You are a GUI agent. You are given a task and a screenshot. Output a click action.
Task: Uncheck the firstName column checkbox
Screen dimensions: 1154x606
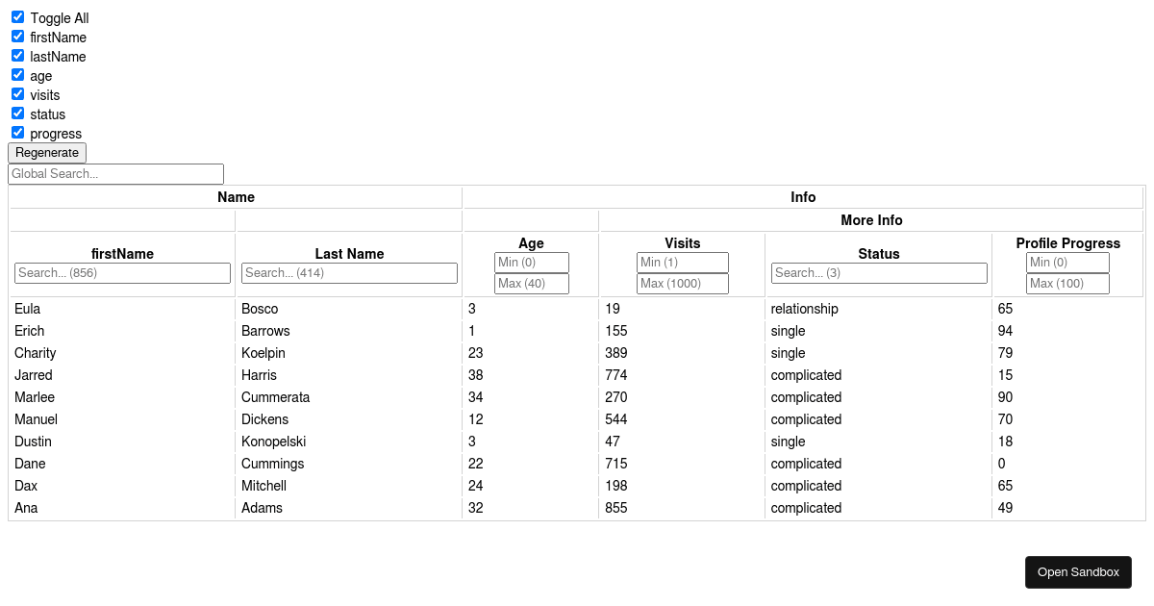click(x=17, y=36)
